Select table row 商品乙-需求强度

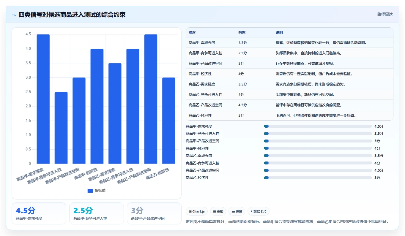(x=289, y=84)
